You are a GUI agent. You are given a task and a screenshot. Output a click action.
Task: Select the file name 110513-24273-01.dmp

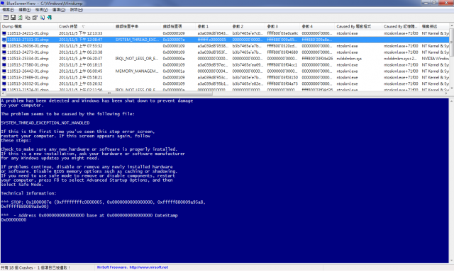[x=28, y=52]
